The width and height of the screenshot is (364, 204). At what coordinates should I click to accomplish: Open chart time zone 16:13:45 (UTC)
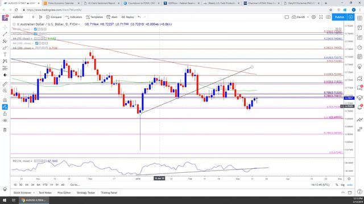(x=320, y=185)
